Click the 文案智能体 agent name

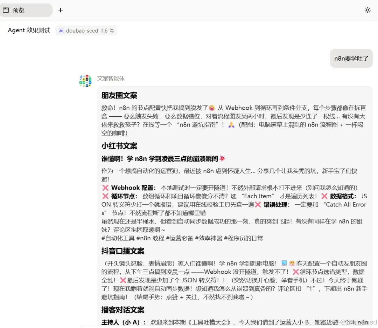tap(111, 78)
